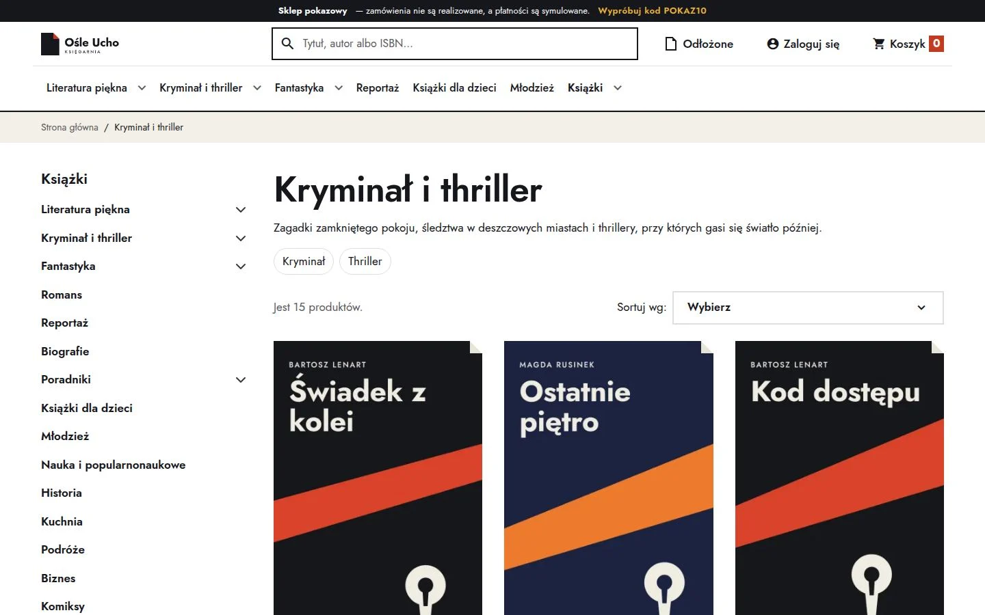Open Młodzież category in the sidebar
985x615 pixels.
click(65, 437)
